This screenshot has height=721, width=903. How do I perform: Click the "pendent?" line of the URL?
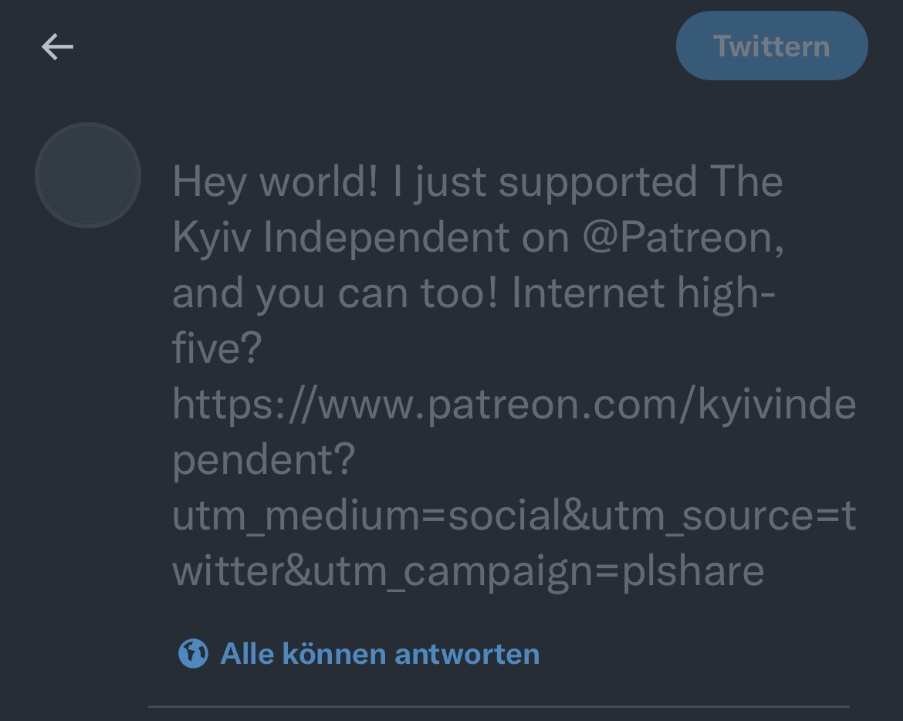[263, 461]
